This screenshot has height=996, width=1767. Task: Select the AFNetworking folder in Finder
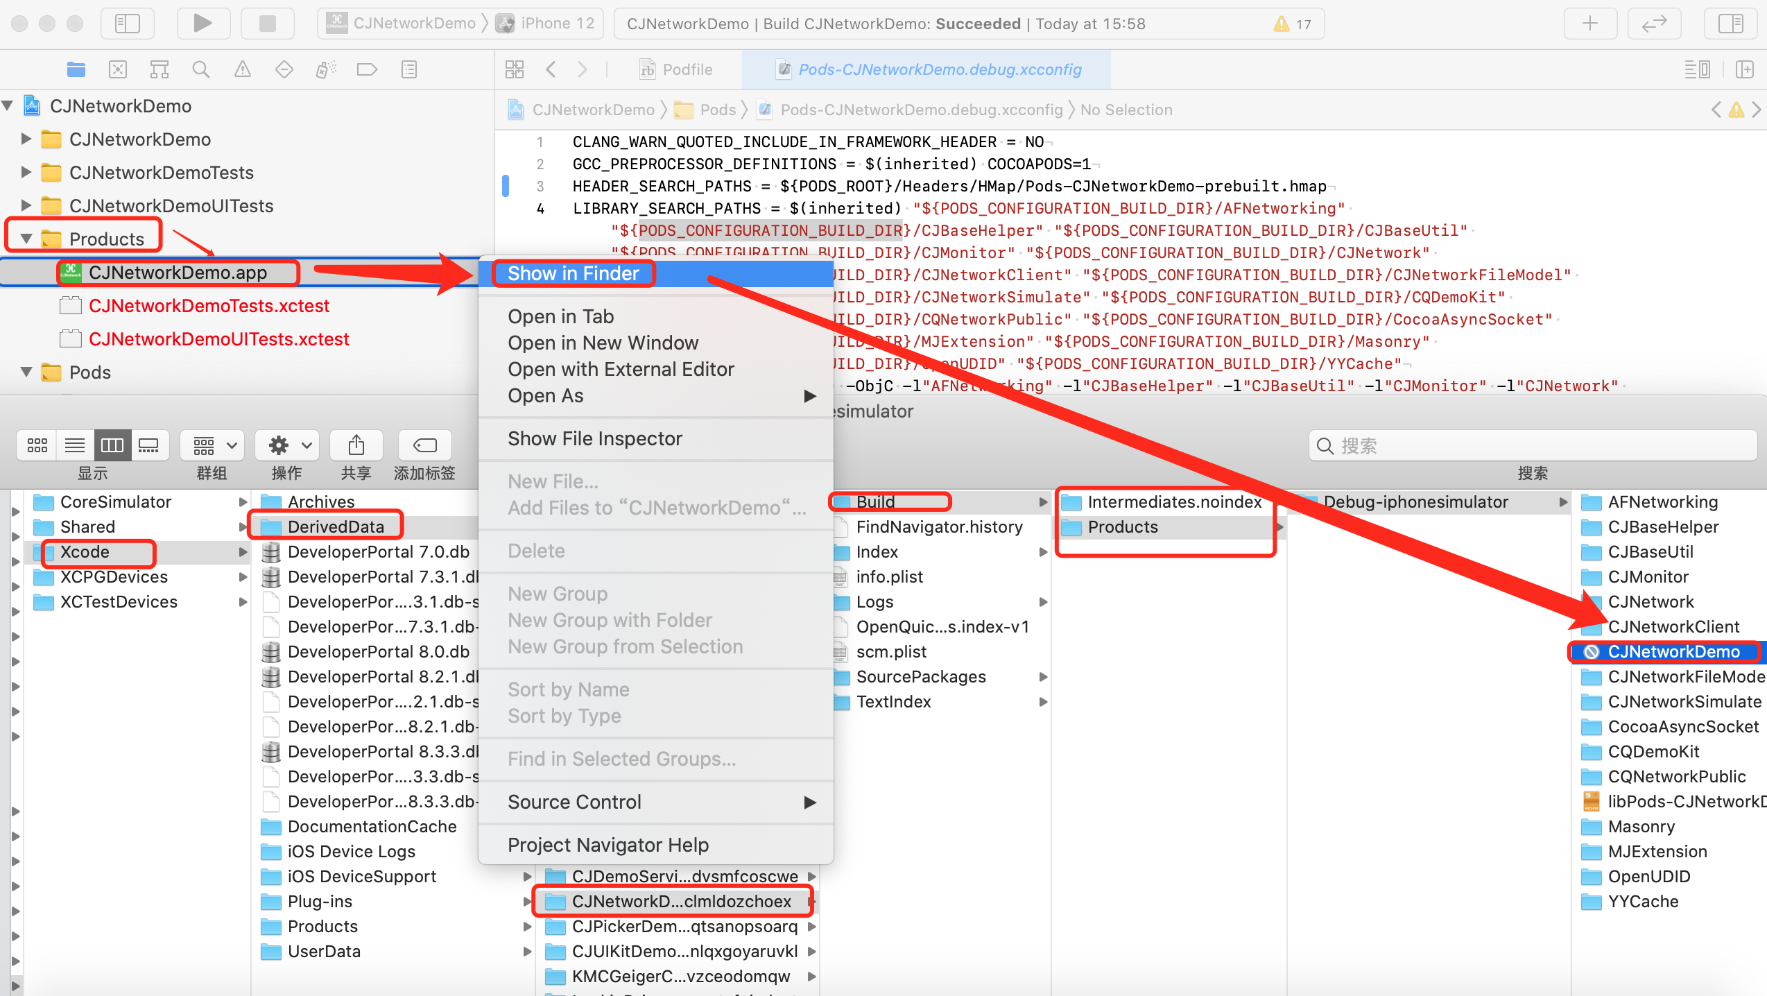point(1664,502)
